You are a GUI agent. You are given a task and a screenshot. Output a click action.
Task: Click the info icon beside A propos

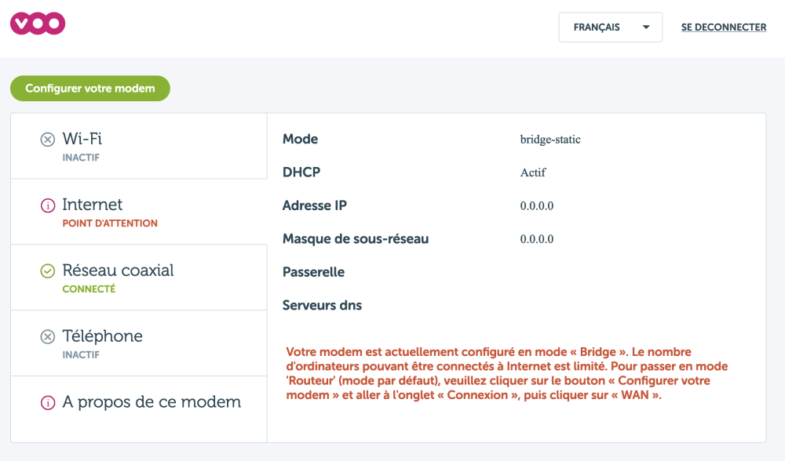tap(48, 403)
